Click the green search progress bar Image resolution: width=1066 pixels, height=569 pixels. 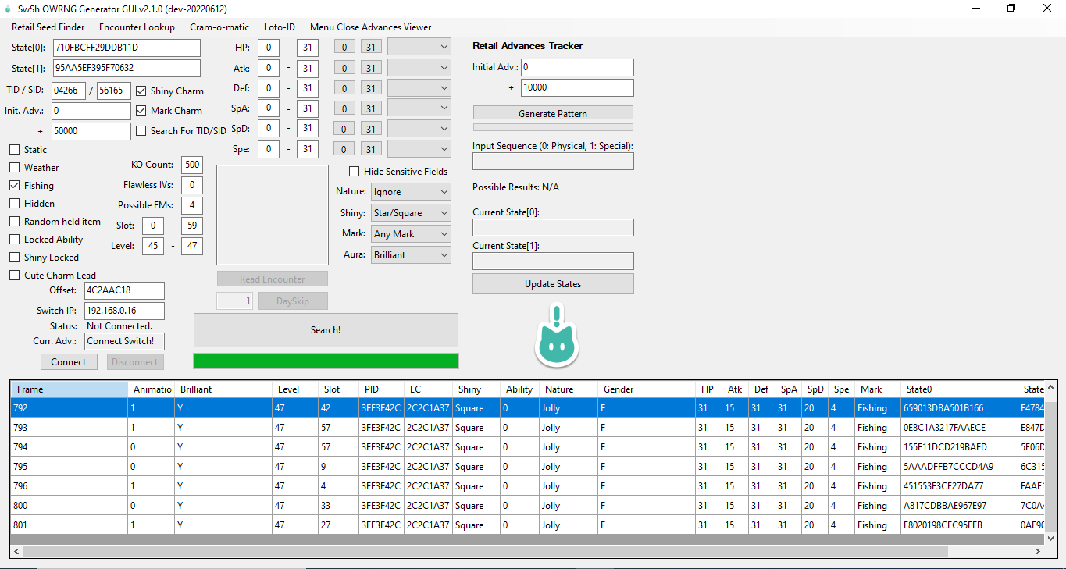(326, 361)
